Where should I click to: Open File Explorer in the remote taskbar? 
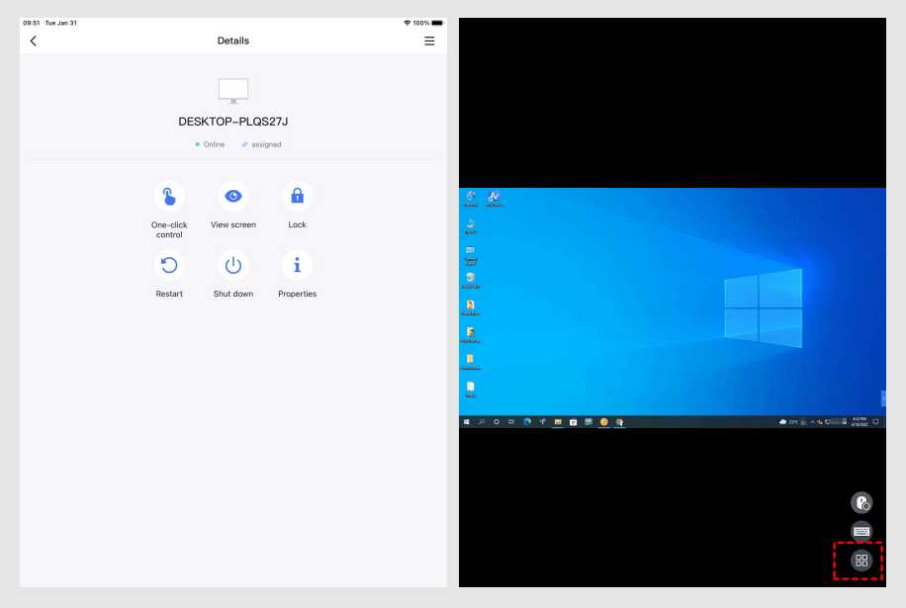click(558, 422)
